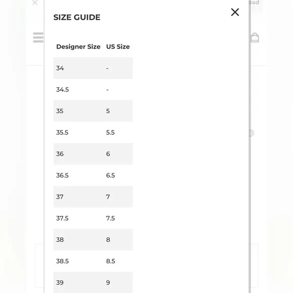The image size is (293, 293).
Task: Open the hamburger menu icon
Action: (38, 37)
